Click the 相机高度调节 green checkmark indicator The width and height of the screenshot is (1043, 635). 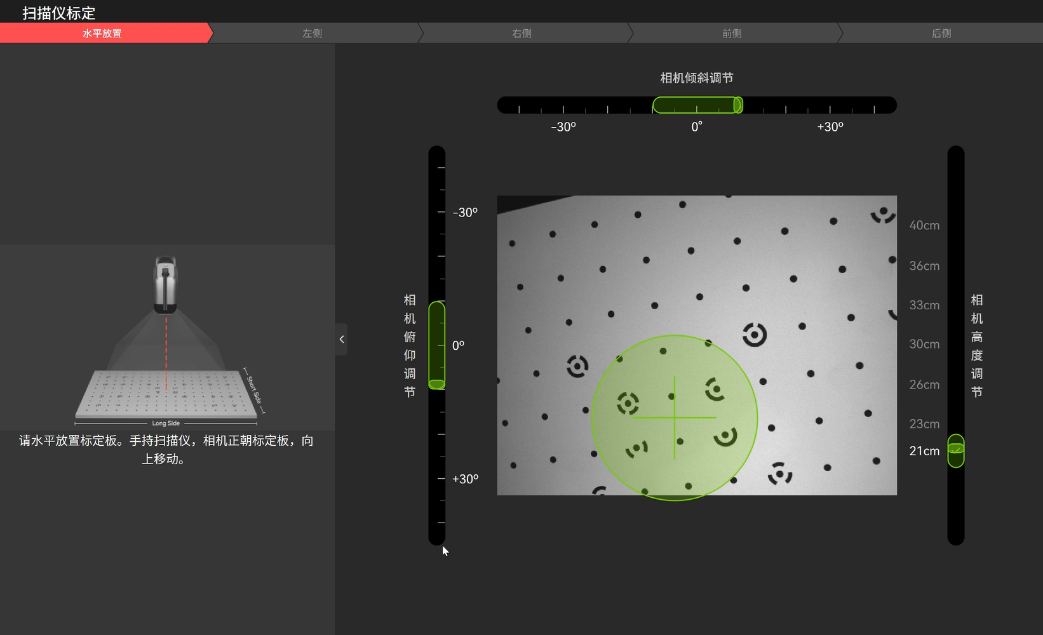pos(955,450)
